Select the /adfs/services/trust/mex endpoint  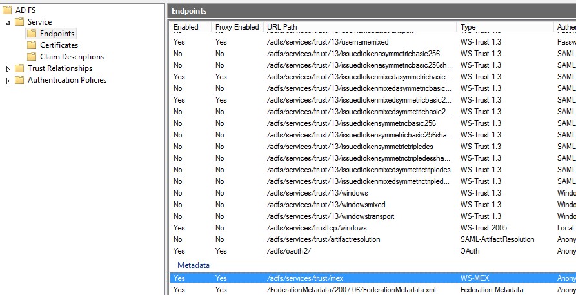pos(373,278)
